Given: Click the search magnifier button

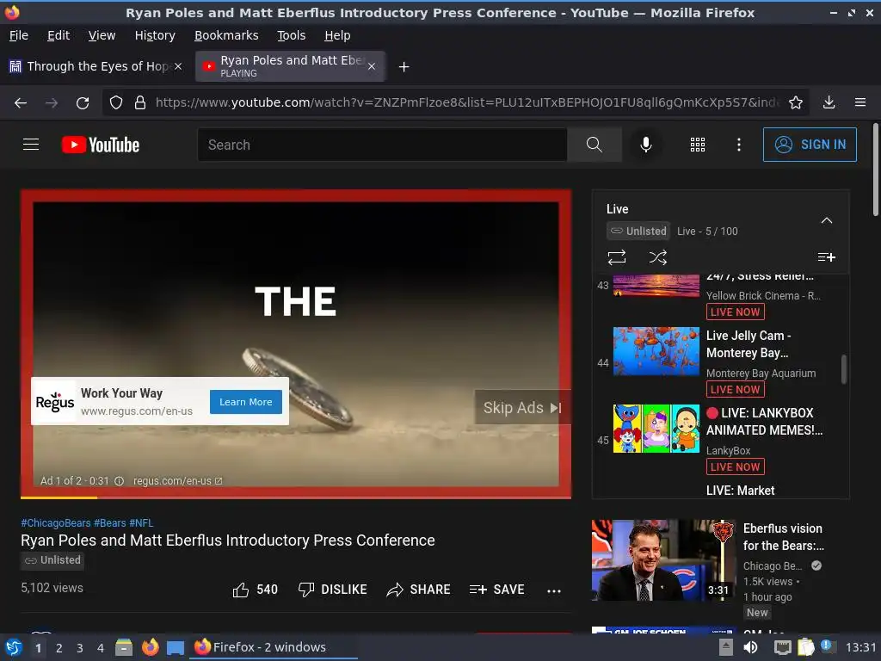Looking at the screenshot, I should point(594,145).
